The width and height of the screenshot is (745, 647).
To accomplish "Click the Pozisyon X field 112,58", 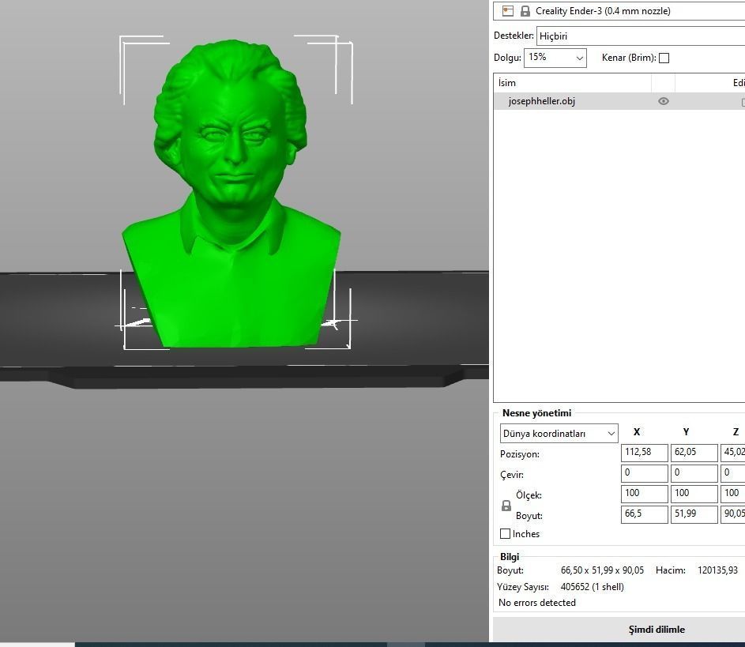I will tap(645, 452).
